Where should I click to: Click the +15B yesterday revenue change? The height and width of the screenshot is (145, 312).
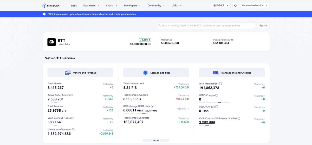(x=110, y=110)
